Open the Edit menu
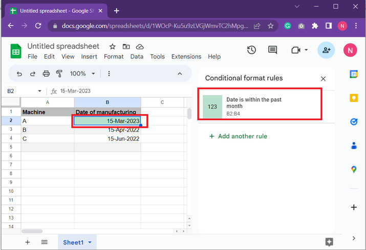 (49, 57)
